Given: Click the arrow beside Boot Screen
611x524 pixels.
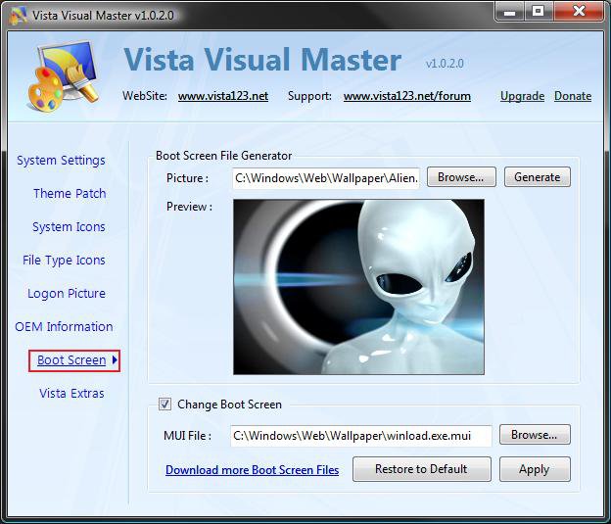Looking at the screenshot, I should click(115, 359).
